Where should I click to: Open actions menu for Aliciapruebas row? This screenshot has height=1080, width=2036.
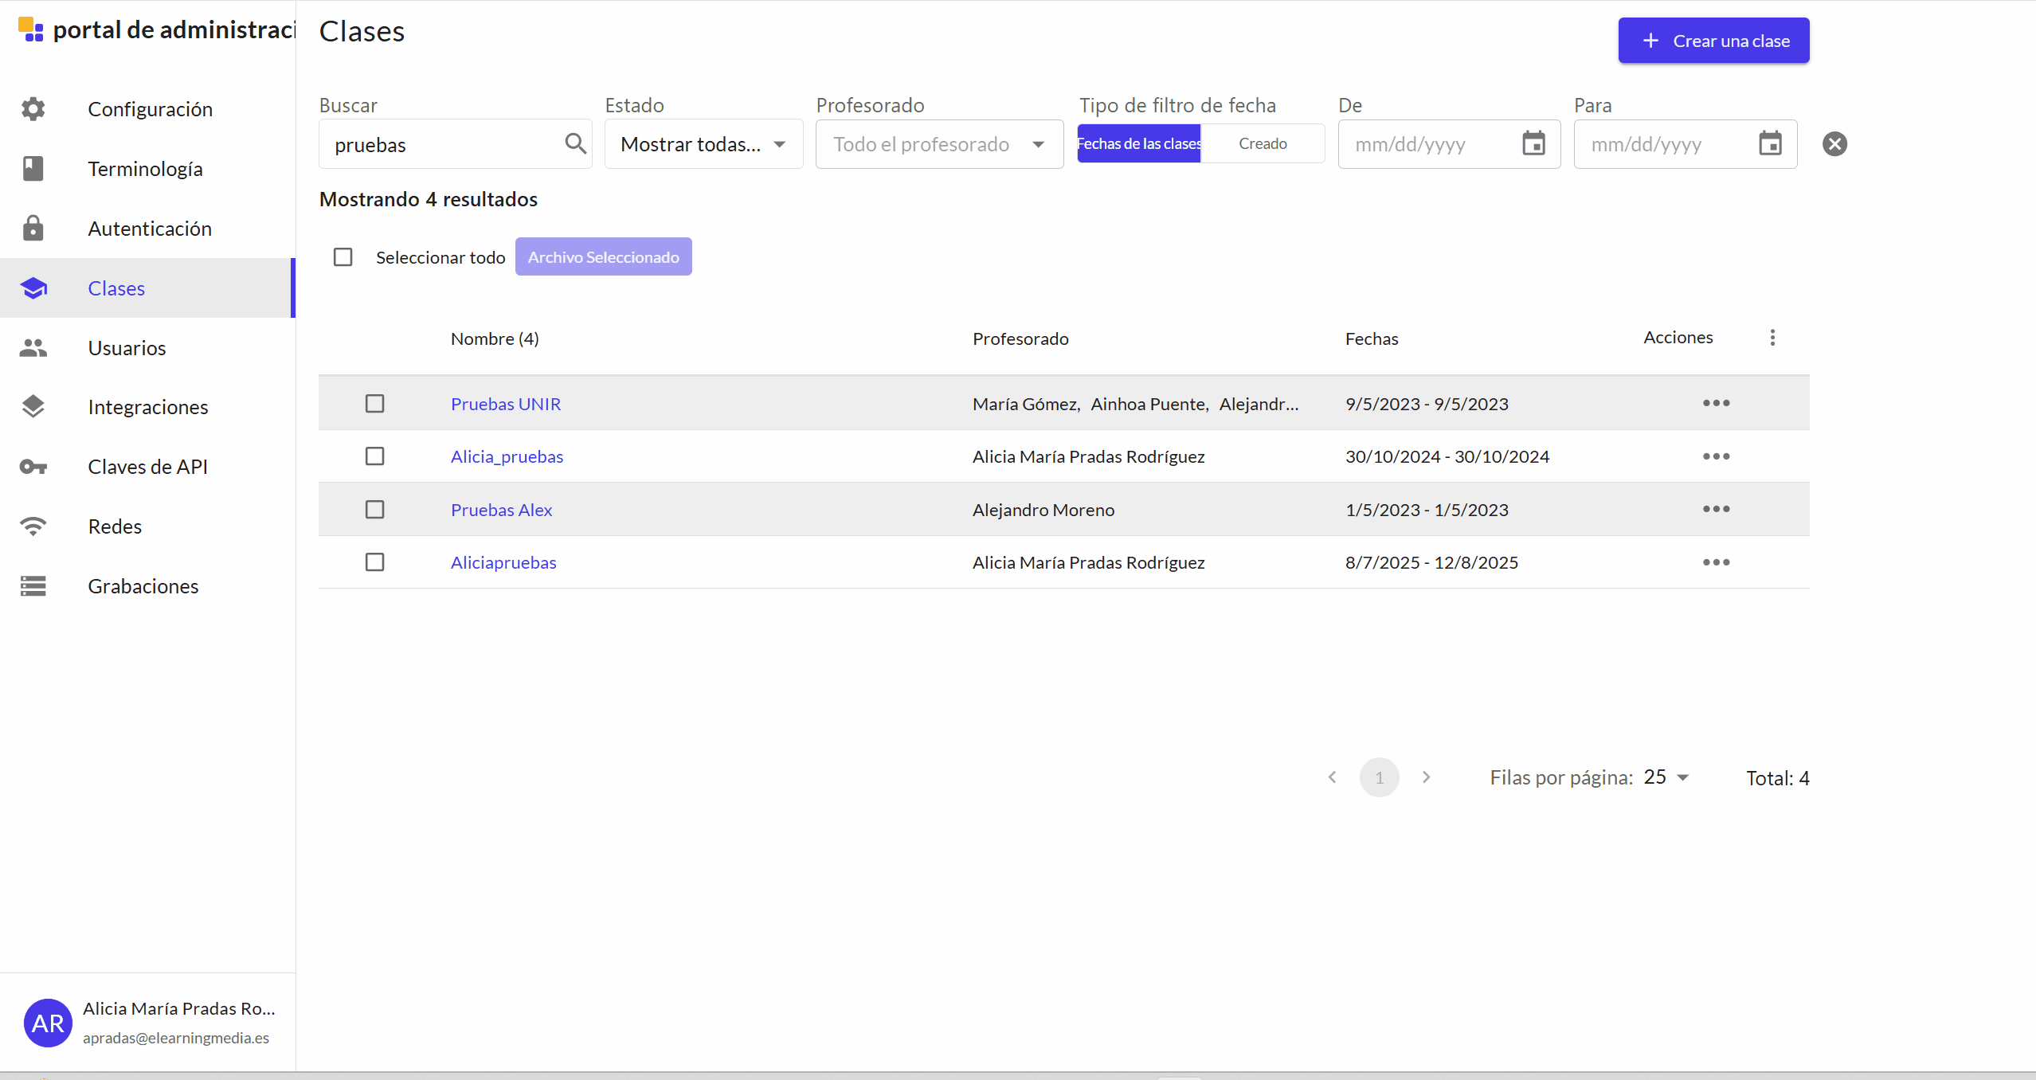pos(1716,562)
